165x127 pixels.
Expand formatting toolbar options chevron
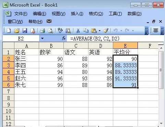pos(163,31)
